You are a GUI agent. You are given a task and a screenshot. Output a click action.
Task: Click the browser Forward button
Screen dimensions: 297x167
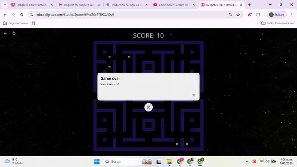[x=13, y=15]
